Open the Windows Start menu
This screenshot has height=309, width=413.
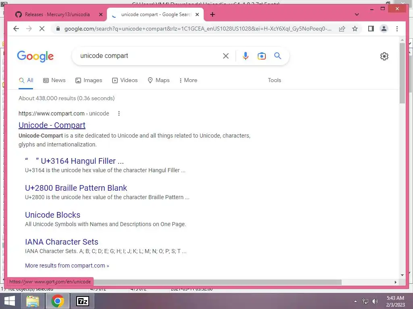[x=10, y=301]
